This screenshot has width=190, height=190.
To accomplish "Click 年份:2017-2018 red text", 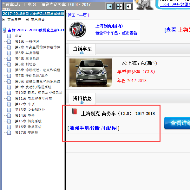I will pyautogui.click(x=132, y=81).
